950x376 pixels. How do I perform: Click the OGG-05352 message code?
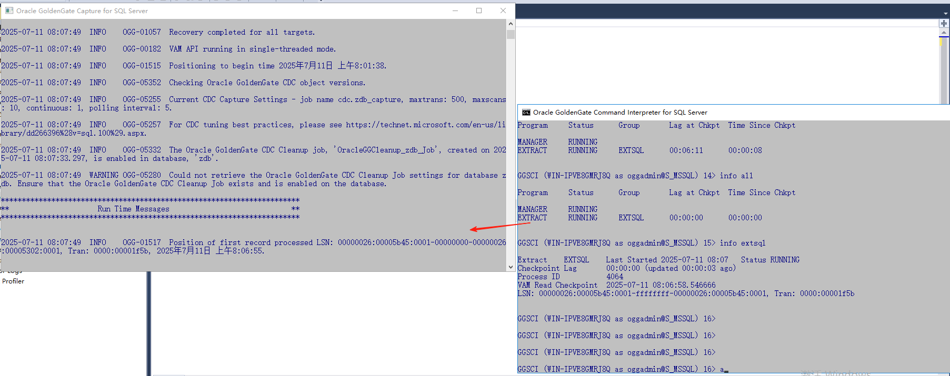[142, 83]
